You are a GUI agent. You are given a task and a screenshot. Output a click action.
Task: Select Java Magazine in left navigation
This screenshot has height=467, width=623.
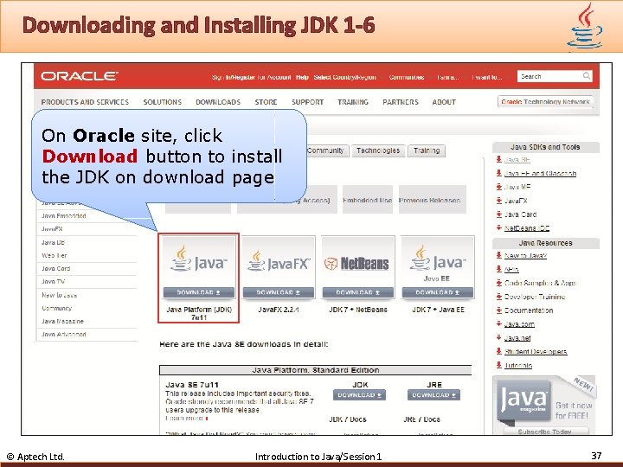(x=62, y=321)
